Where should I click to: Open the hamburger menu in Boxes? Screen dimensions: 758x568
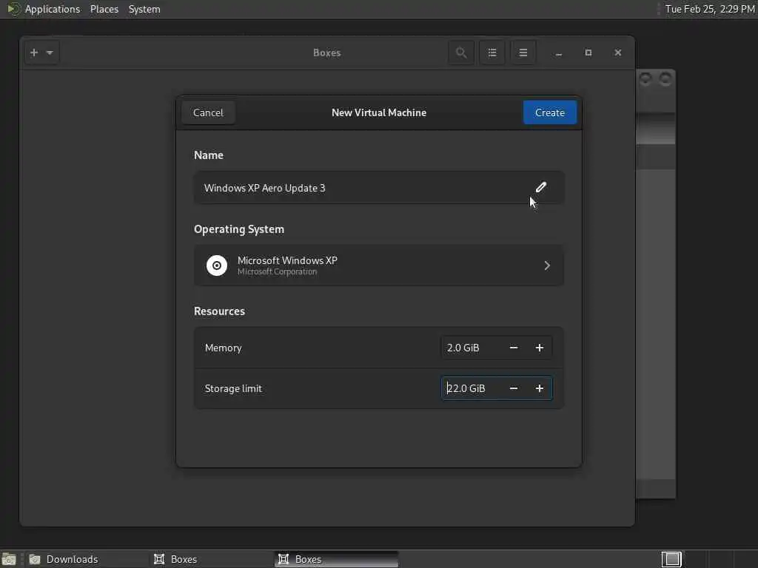pos(523,53)
